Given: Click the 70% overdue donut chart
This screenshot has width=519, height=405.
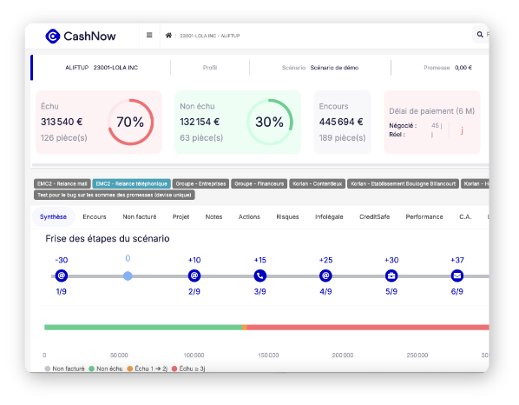Looking at the screenshot, I should click(130, 122).
